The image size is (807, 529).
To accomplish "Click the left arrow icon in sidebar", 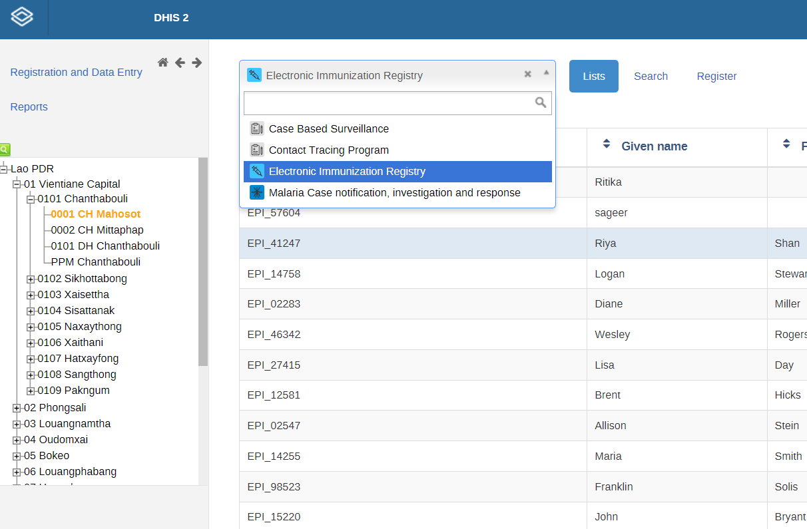I will coord(180,63).
